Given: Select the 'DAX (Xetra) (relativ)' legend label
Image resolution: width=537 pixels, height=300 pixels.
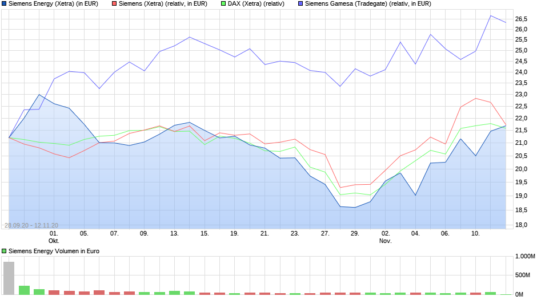Looking at the screenshot, I should pos(256,4).
